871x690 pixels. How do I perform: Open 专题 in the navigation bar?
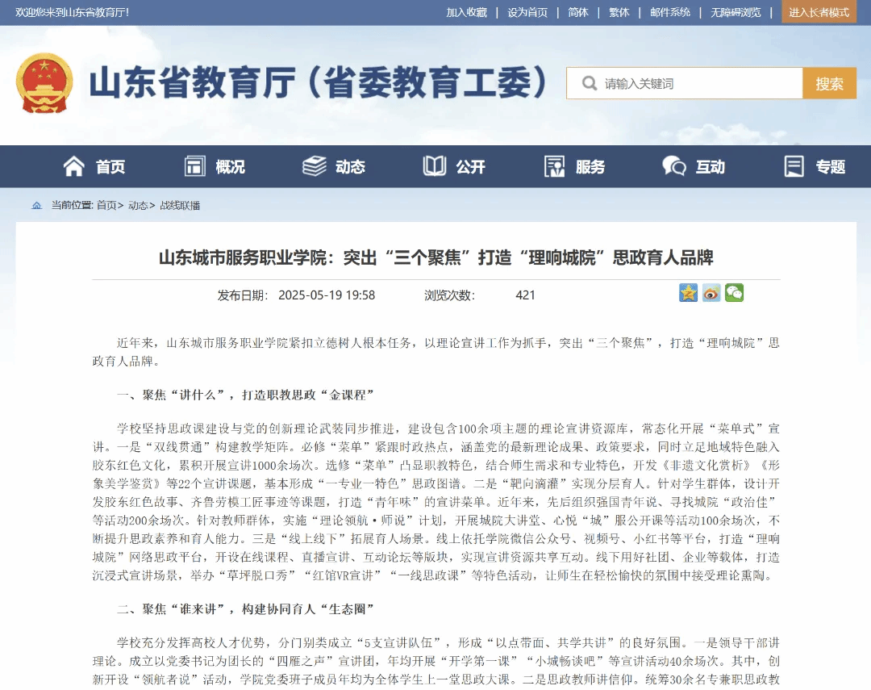[815, 167]
